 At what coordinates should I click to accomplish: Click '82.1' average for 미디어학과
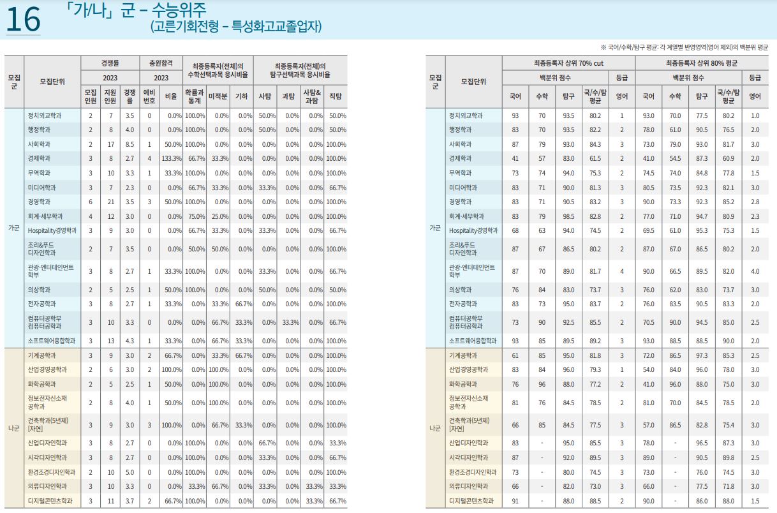click(x=728, y=188)
